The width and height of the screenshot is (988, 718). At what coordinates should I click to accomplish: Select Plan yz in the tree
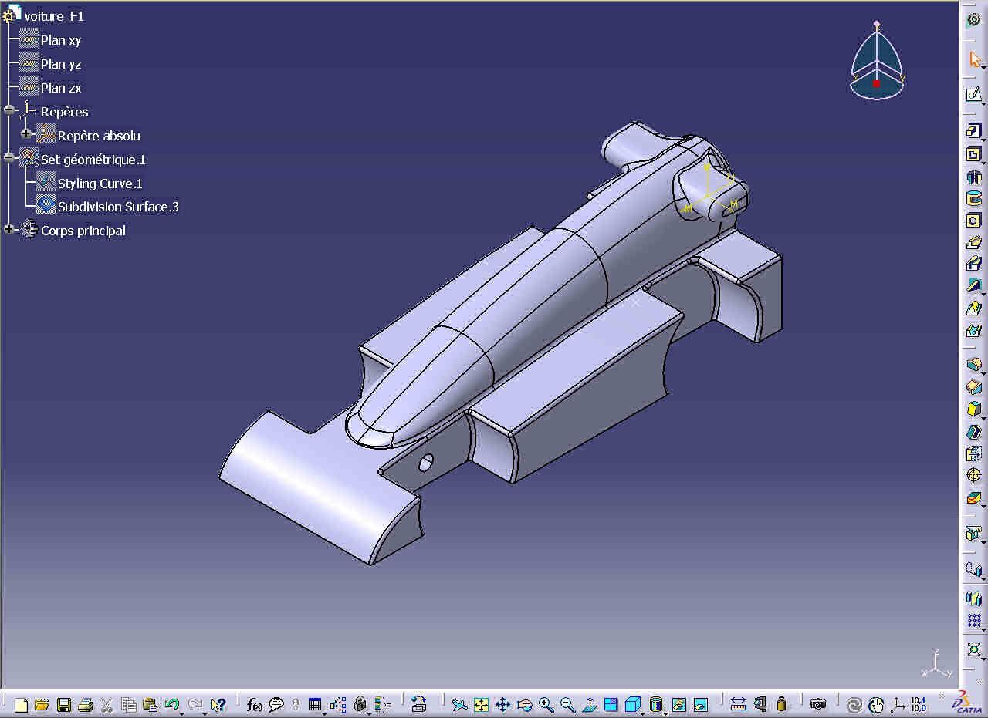(61, 64)
